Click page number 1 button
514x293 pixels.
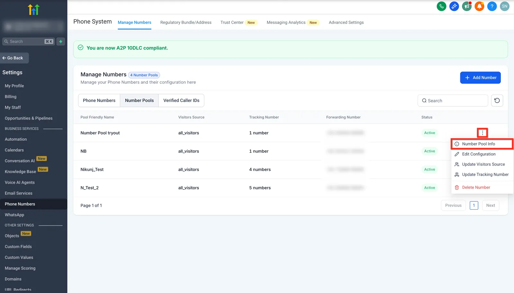click(474, 205)
